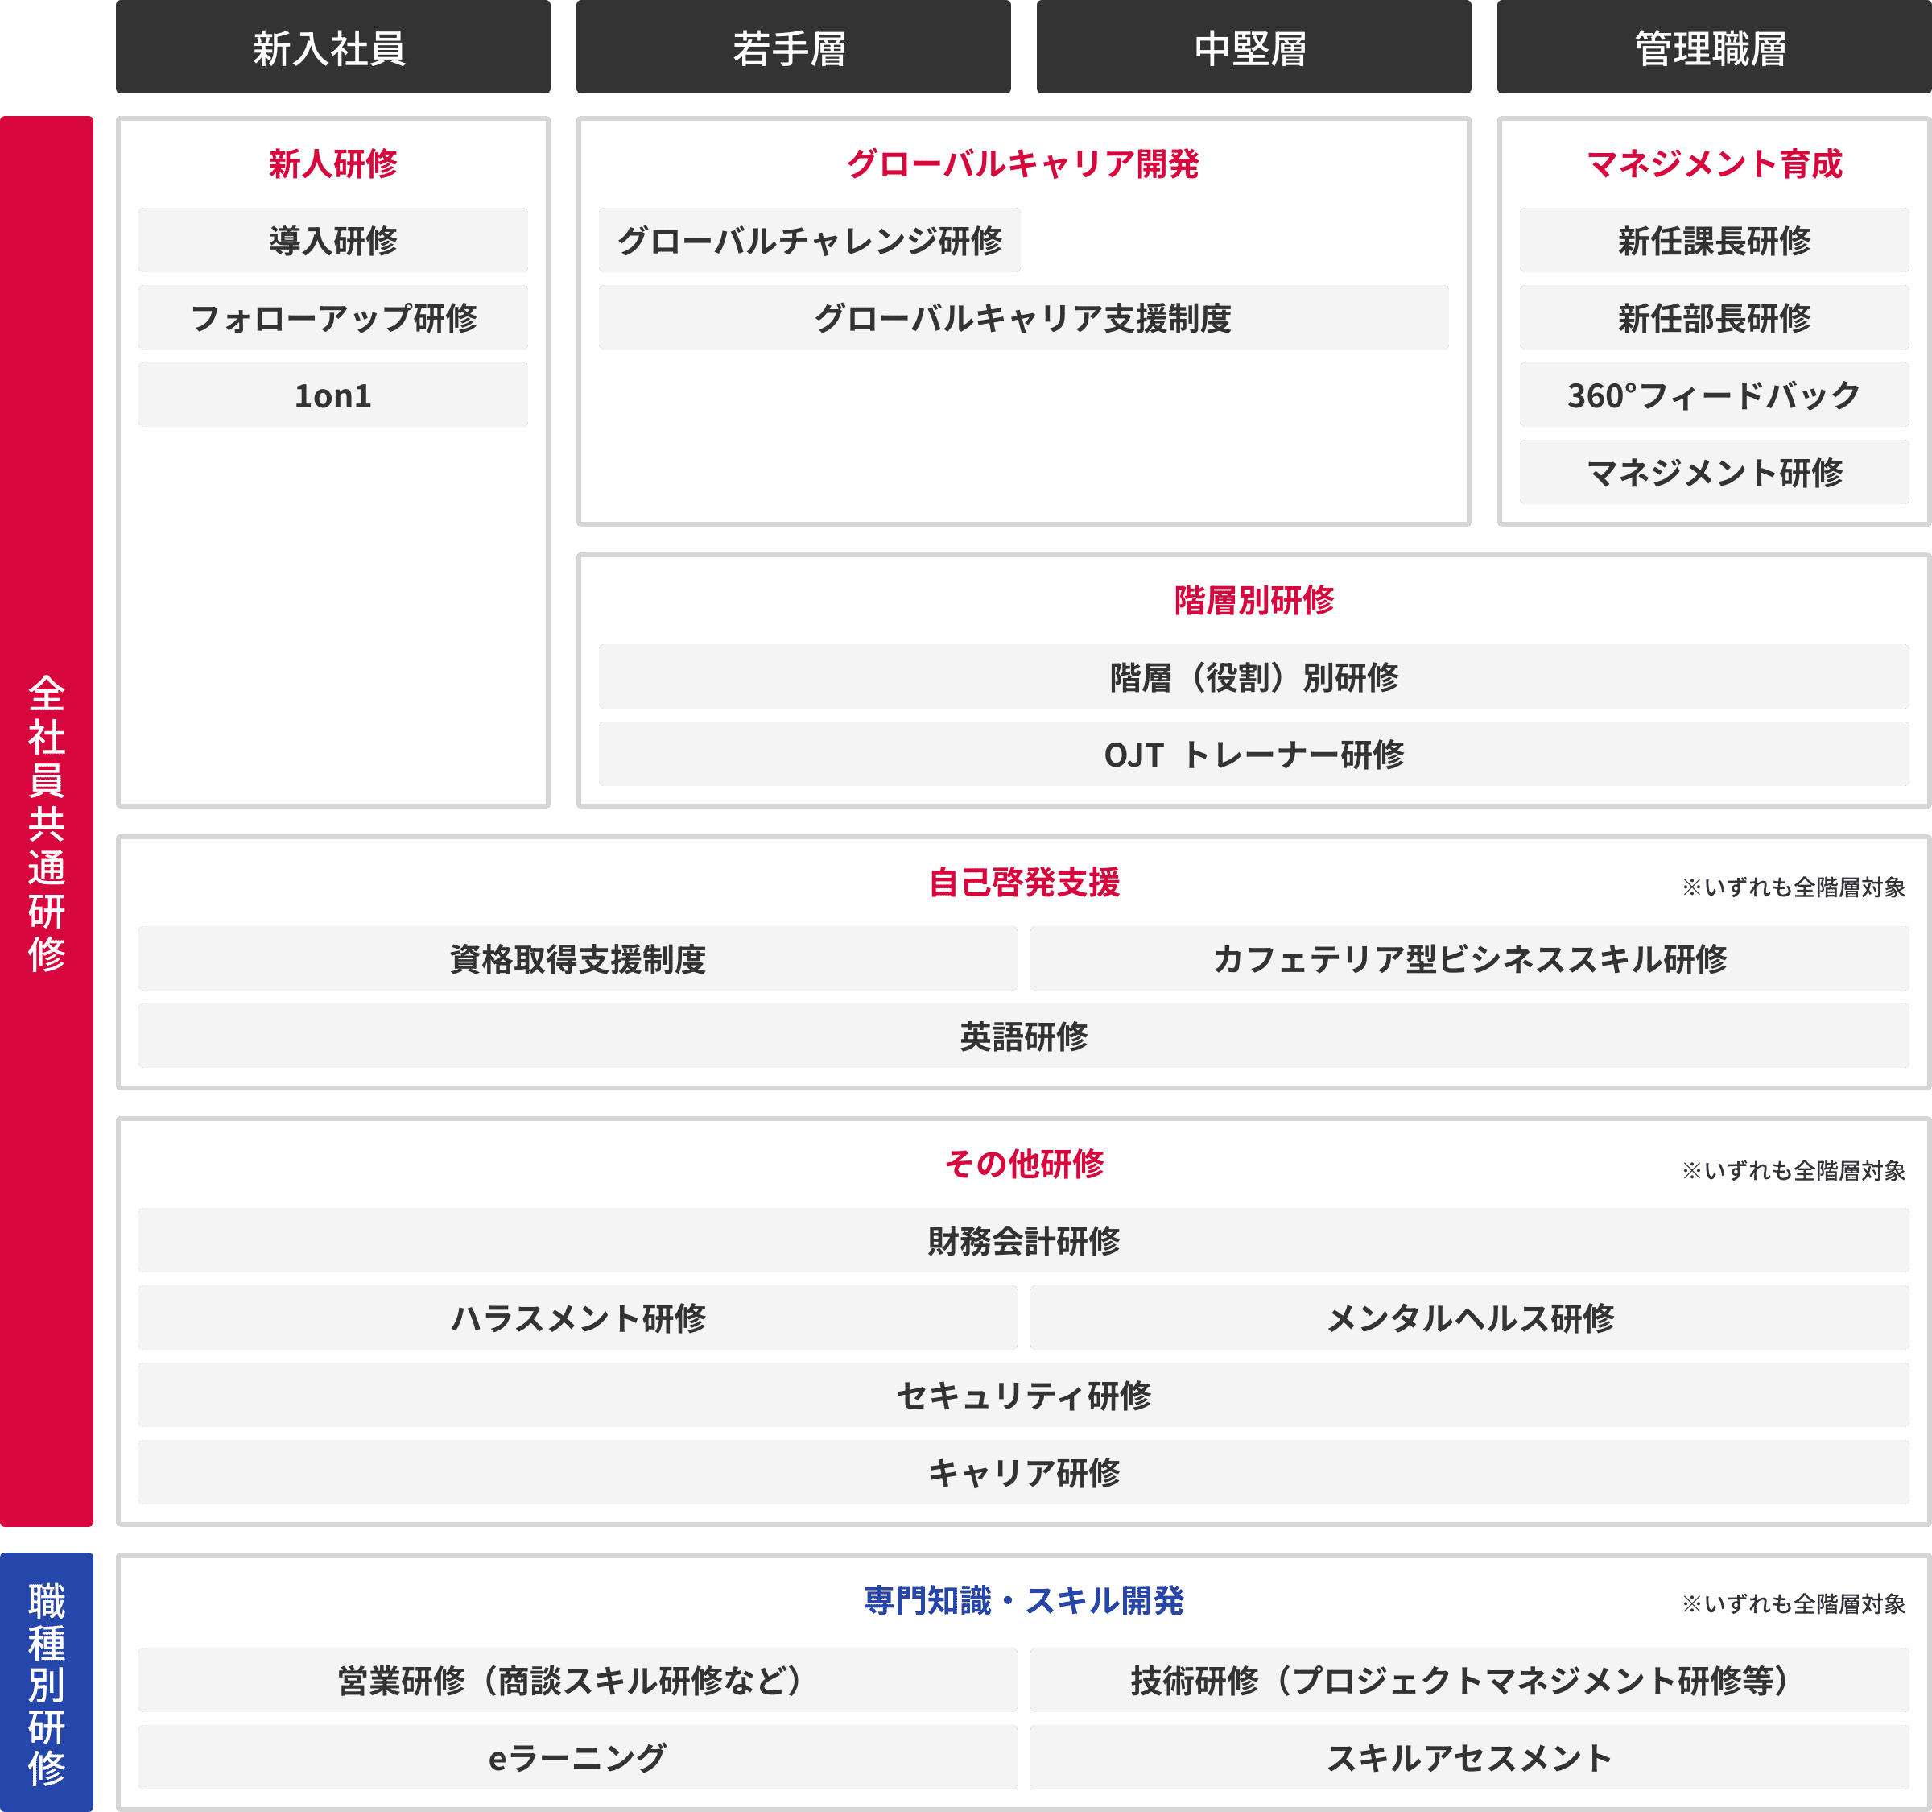Select the メンタルヘルス研修 box
Screen dimensions: 1932x1812
click(x=1469, y=1318)
